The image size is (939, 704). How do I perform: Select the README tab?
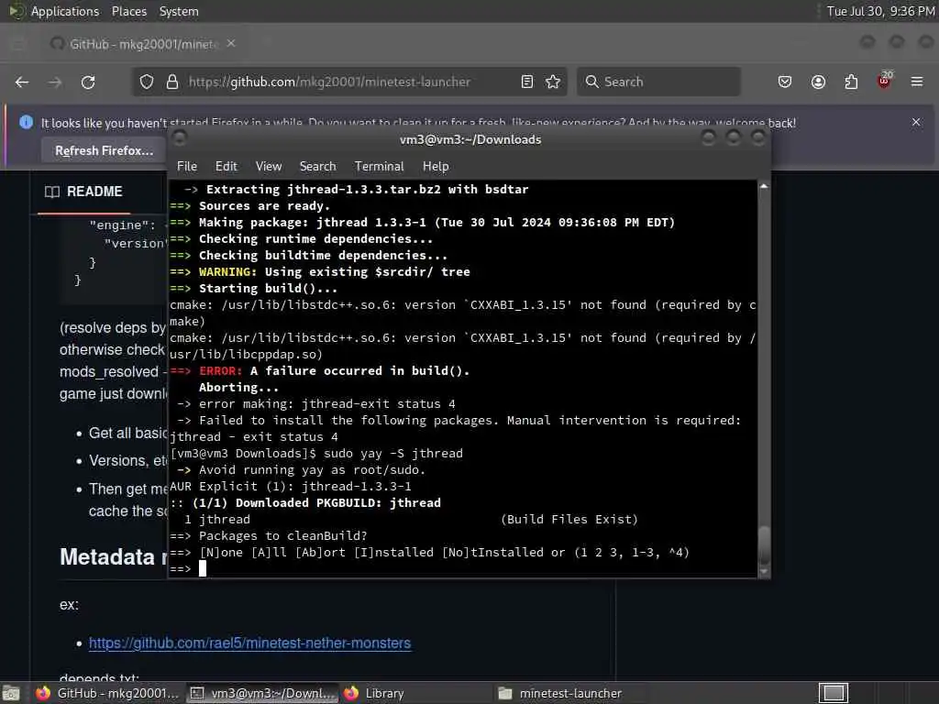pos(83,192)
